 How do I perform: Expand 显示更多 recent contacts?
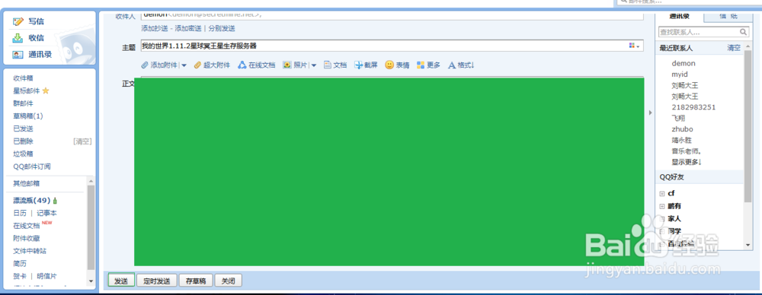pos(687,162)
